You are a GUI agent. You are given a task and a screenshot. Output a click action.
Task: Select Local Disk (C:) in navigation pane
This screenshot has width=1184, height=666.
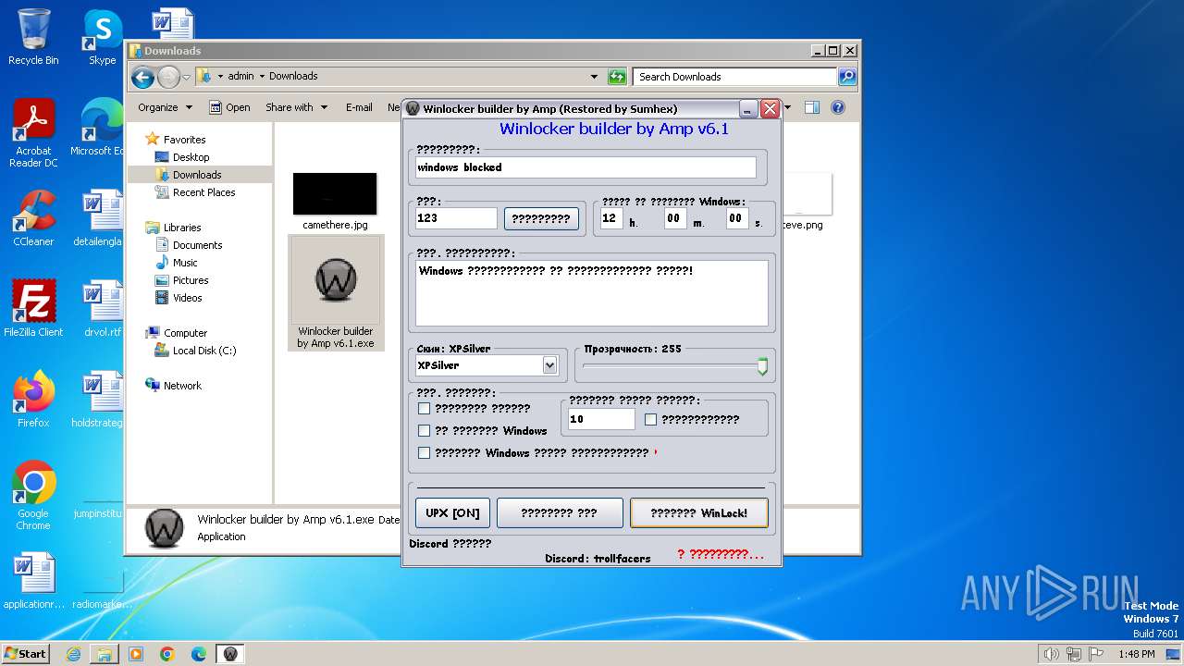(x=203, y=351)
